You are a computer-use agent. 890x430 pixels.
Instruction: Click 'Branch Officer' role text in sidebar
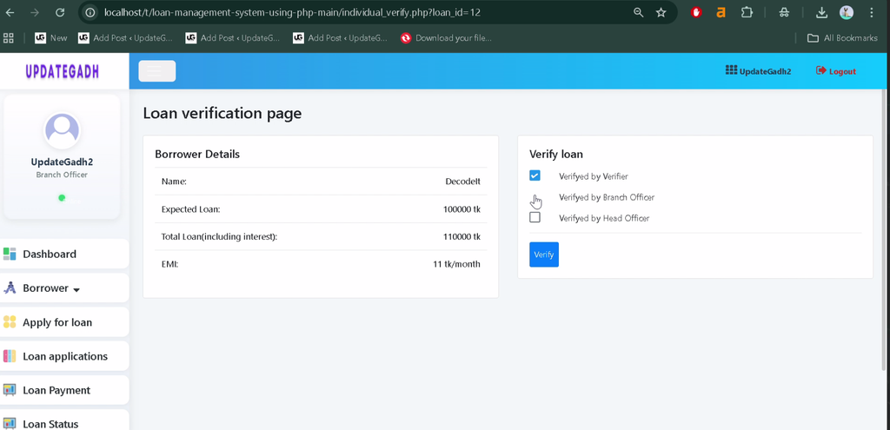[x=62, y=175]
